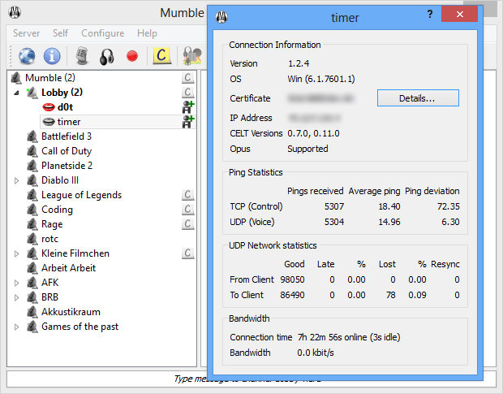The width and height of the screenshot is (503, 394).
Task: Close the timer dialog
Action: (x=460, y=14)
